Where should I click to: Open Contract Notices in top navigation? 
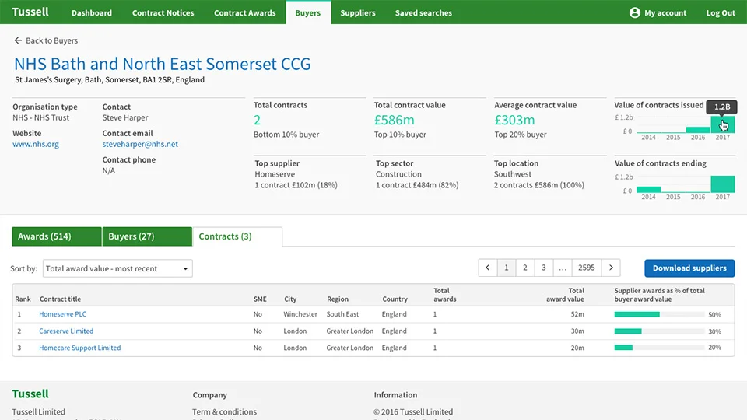point(163,13)
